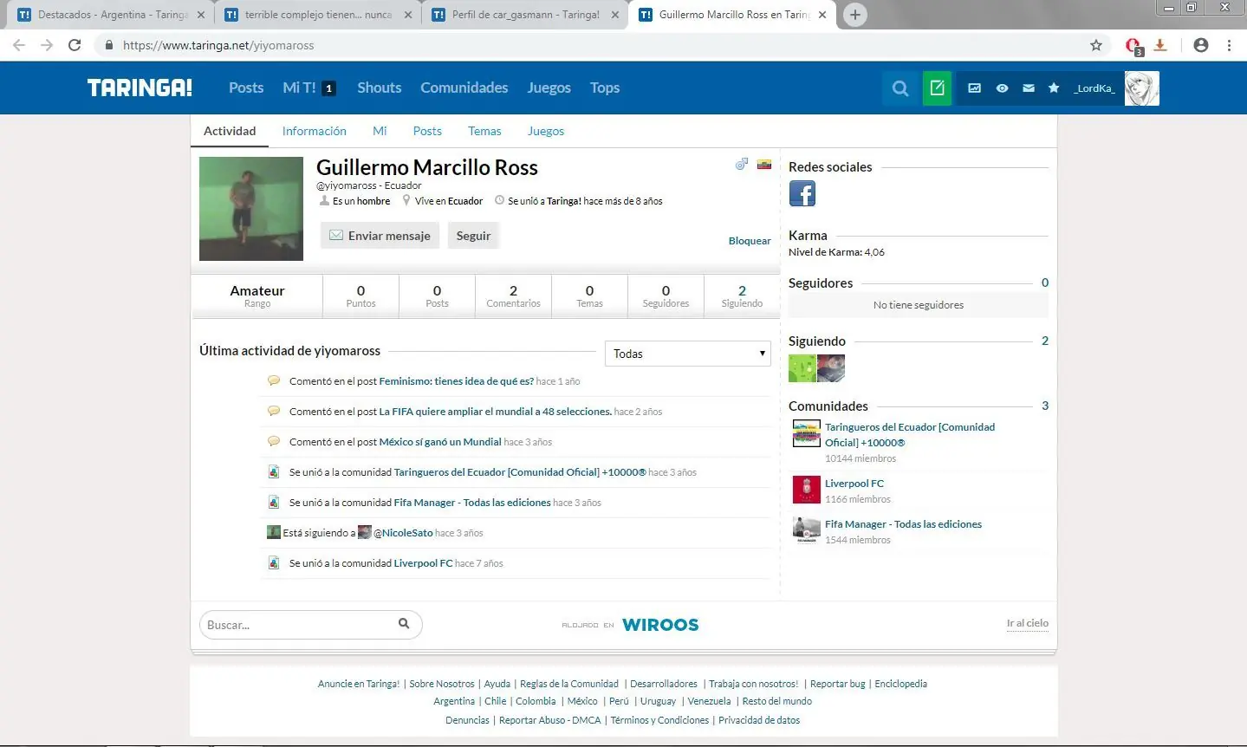Open the 'México sí ganó un Mundial' post
The height and width of the screenshot is (747, 1247).
click(440, 442)
